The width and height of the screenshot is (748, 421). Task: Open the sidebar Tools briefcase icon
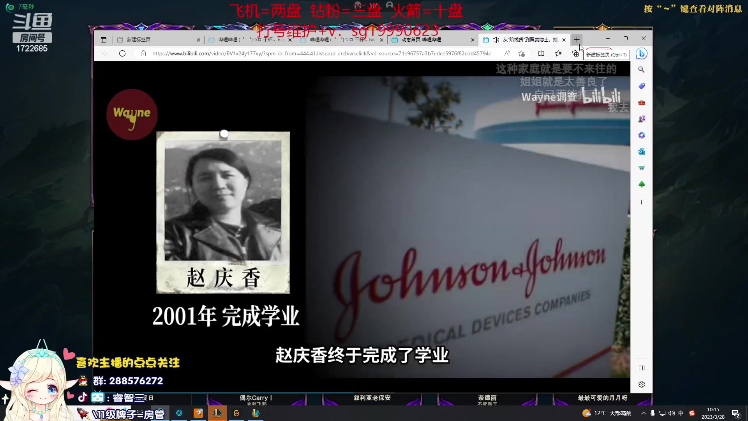tap(641, 103)
